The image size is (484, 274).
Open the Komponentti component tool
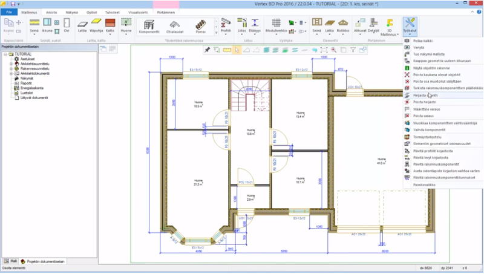[x=149, y=25]
